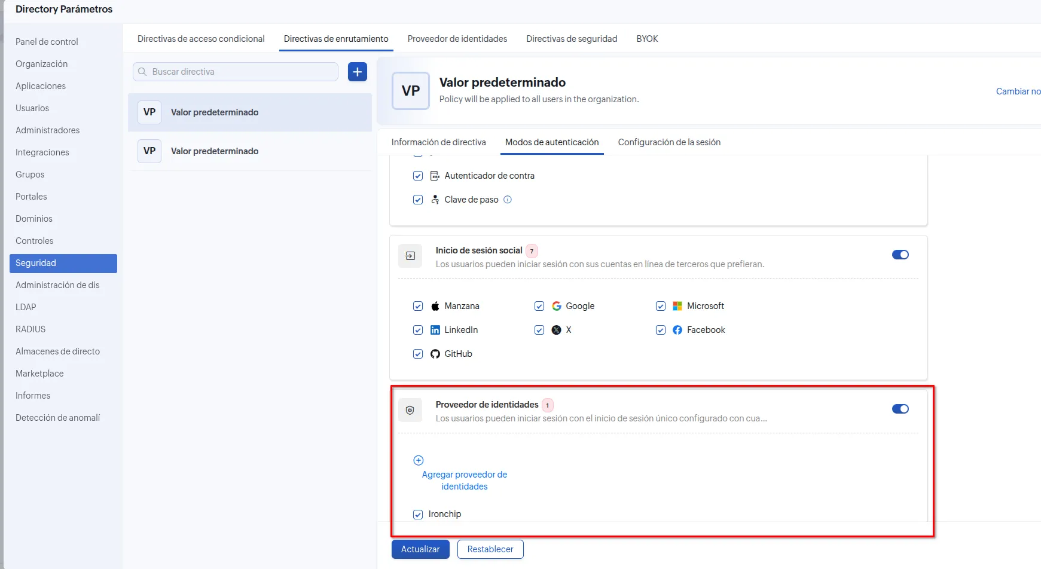Screen dimensions: 1041x569
Task: Uncheck the Ironchip checkbox
Action: (418, 514)
